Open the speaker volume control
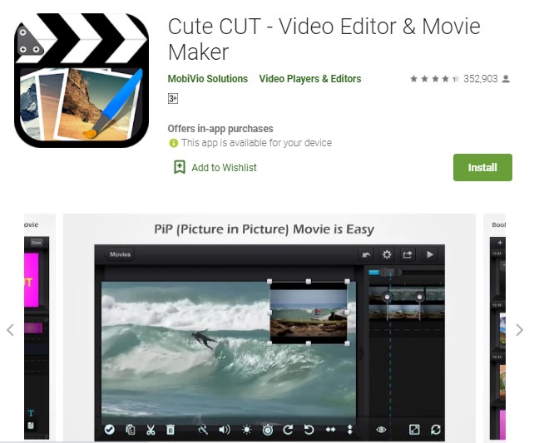Image resolution: width=534 pixels, height=443 pixels. 225,430
